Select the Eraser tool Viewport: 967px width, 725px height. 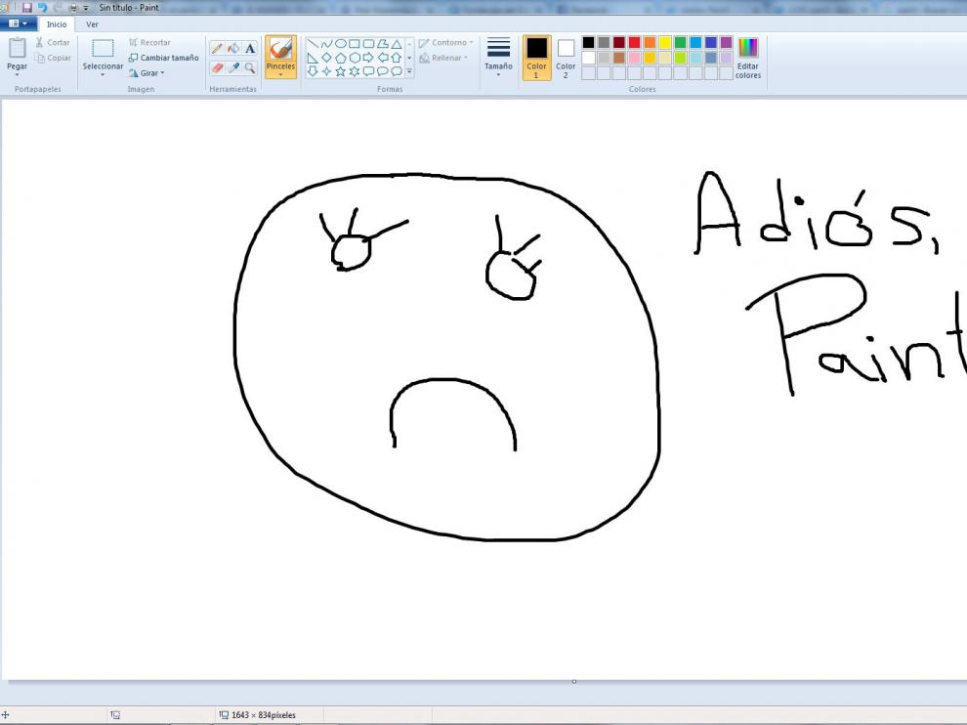217,67
